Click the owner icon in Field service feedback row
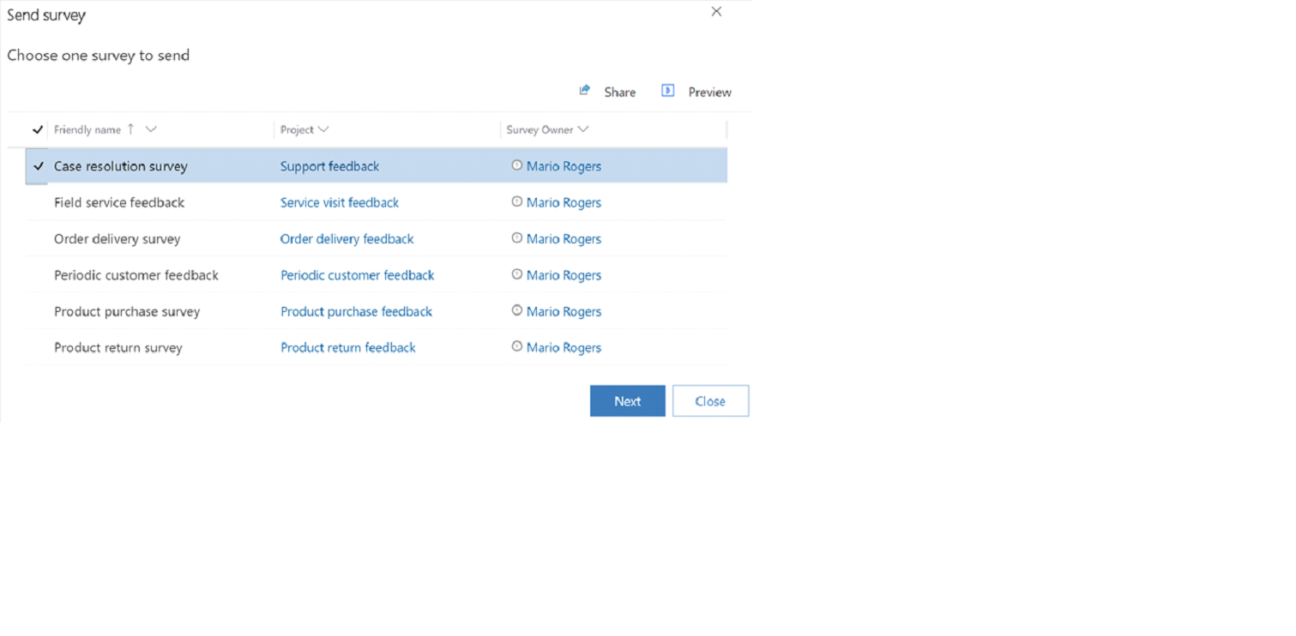 pos(516,201)
